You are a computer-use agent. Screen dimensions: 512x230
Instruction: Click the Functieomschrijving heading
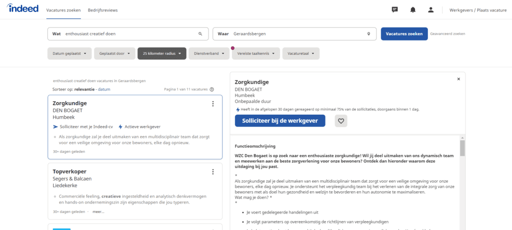[255, 146]
